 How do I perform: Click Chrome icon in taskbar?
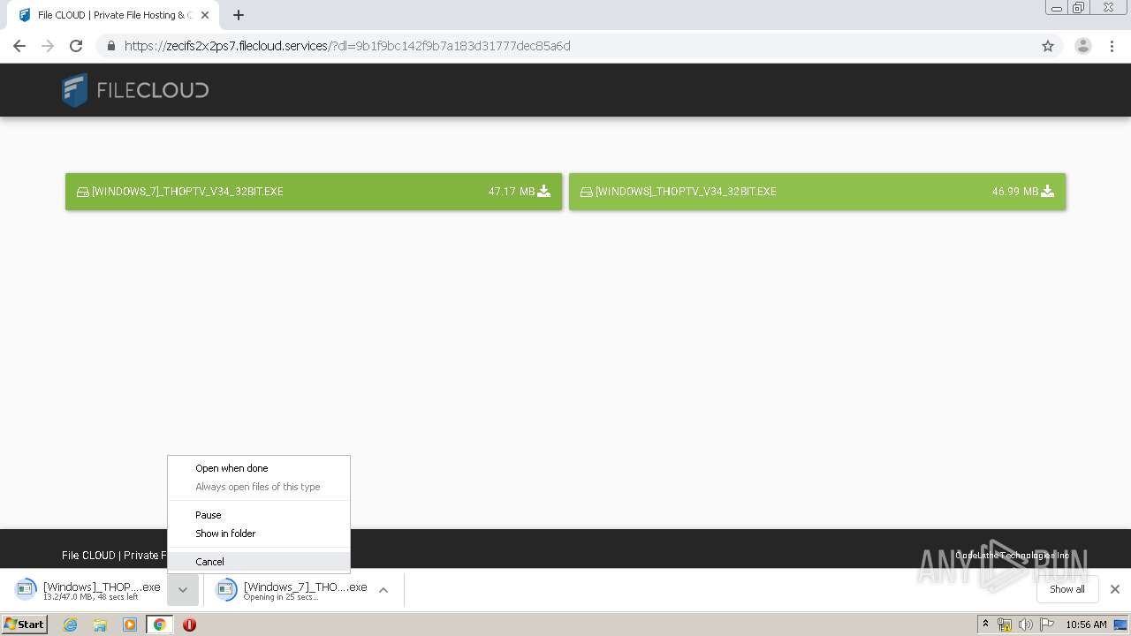click(160, 625)
